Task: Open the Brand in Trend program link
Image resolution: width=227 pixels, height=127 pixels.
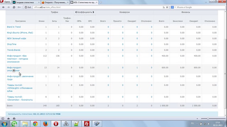Action: click(x=14, y=27)
